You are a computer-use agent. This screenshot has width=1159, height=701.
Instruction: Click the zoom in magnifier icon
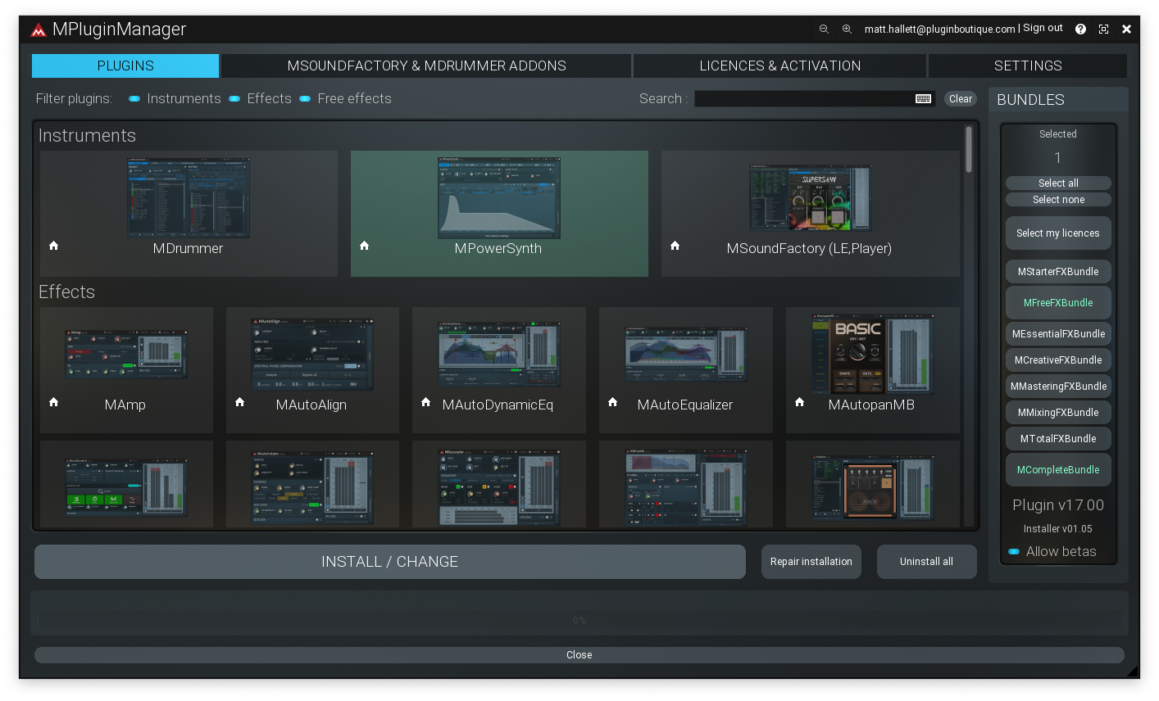click(847, 29)
